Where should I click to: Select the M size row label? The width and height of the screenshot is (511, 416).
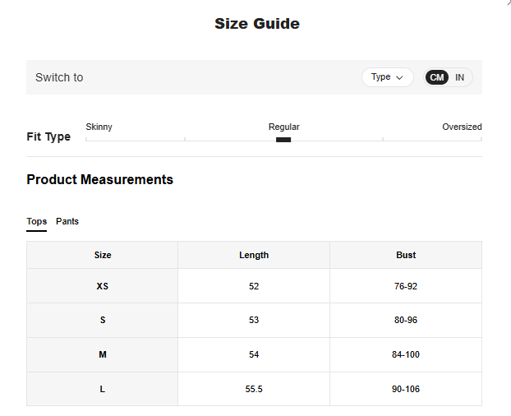coord(103,354)
